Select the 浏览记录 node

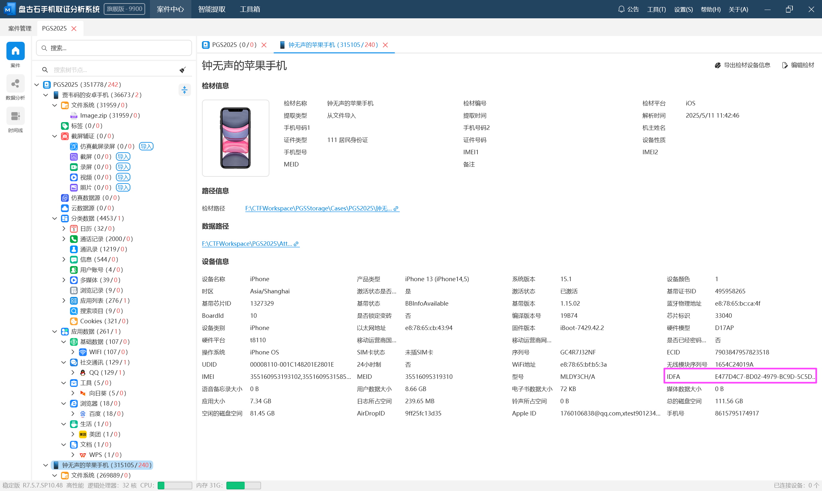pyautogui.click(x=97, y=290)
